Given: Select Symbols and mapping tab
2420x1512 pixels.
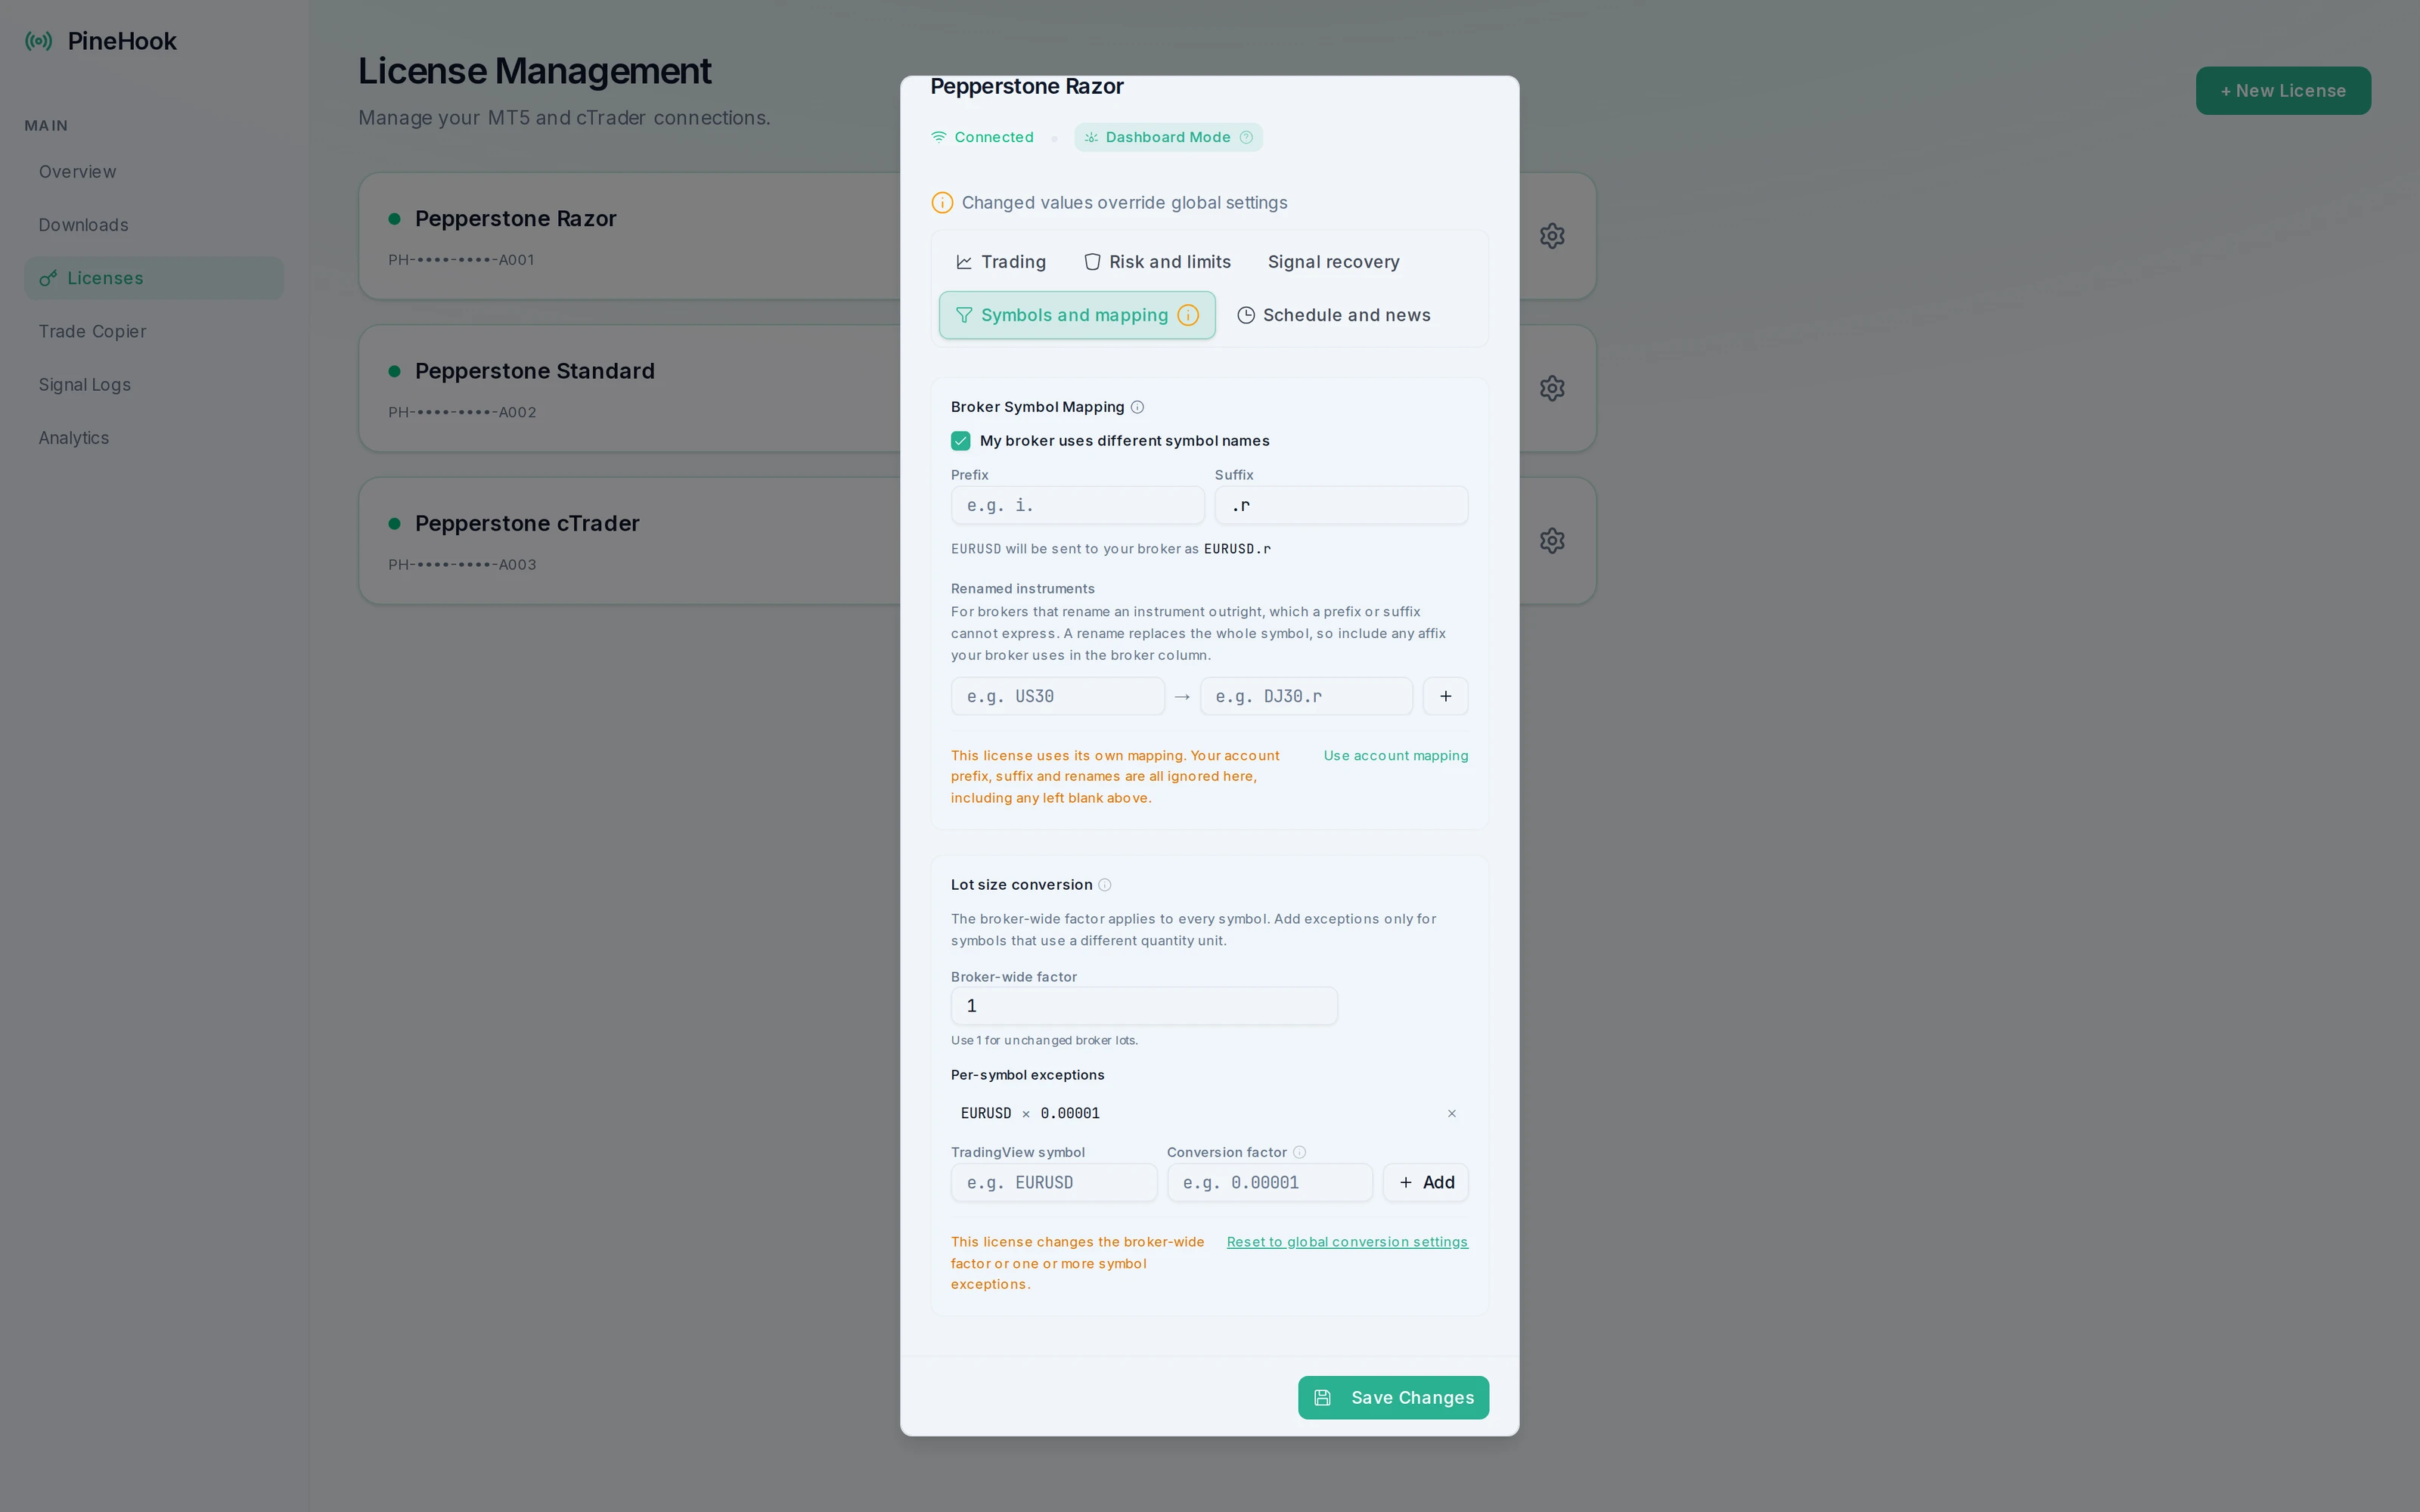Looking at the screenshot, I should click(1077, 315).
